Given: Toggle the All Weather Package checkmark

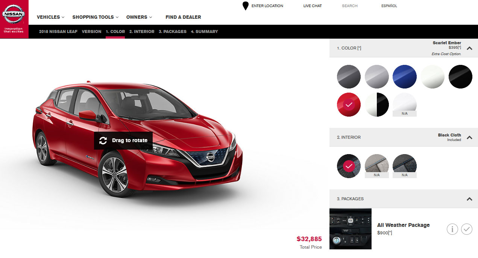Looking at the screenshot, I should (x=466, y=229).
